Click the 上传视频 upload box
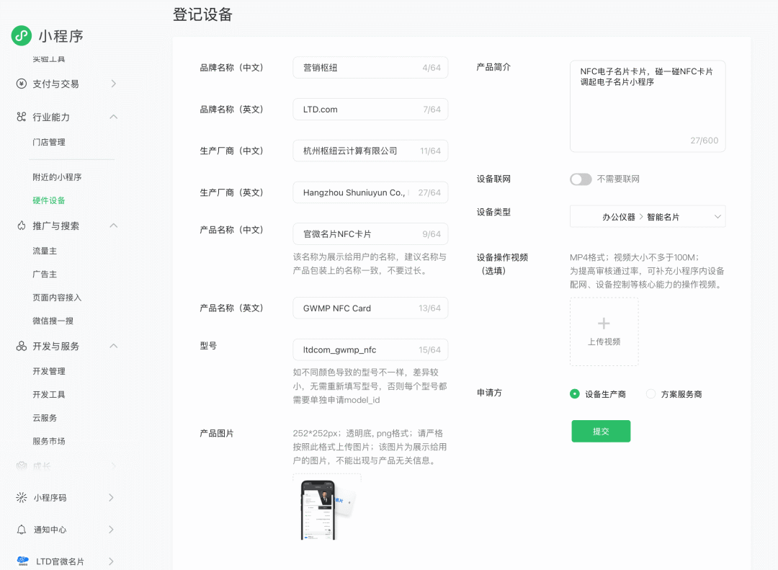778x570 pixels. 604,331
